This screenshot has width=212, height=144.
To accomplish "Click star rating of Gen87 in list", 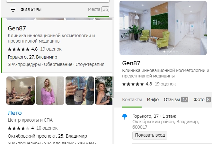I will pos(19,49).
